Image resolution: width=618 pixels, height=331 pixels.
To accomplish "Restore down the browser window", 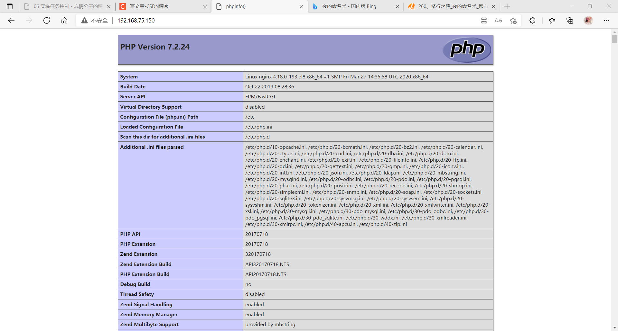I will coord(590,6).
